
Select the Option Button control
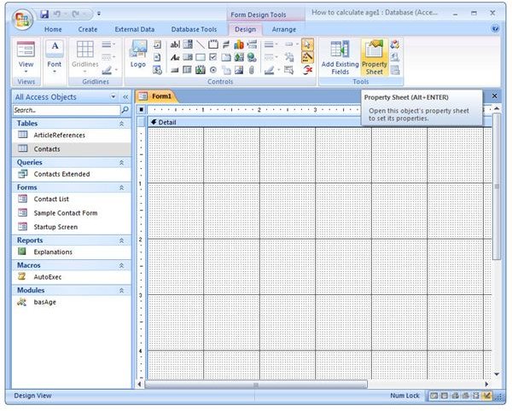212,70
